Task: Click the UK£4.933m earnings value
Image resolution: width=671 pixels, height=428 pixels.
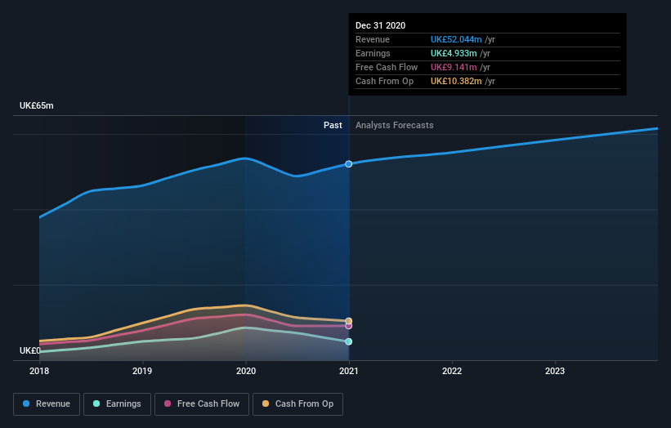Action: point(454,53)
